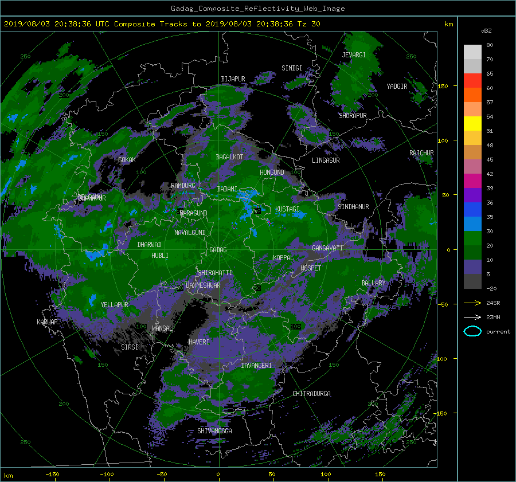
Task: Click the JEVARGI city label
Action: (x=354, y=55)
